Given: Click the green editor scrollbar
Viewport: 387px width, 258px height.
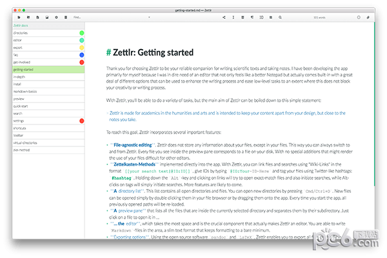Looking at the screenshot, I should pos(374,104).
